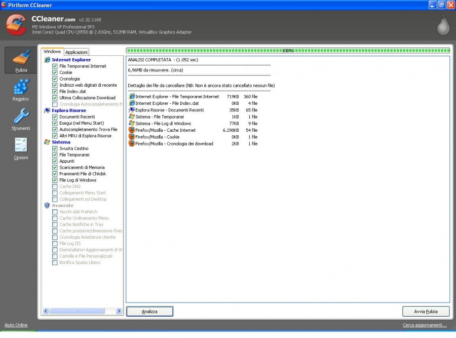This screenshot has height=338, width=456.
Task: Switch to the Windows tab
Action: click(52, 52)
